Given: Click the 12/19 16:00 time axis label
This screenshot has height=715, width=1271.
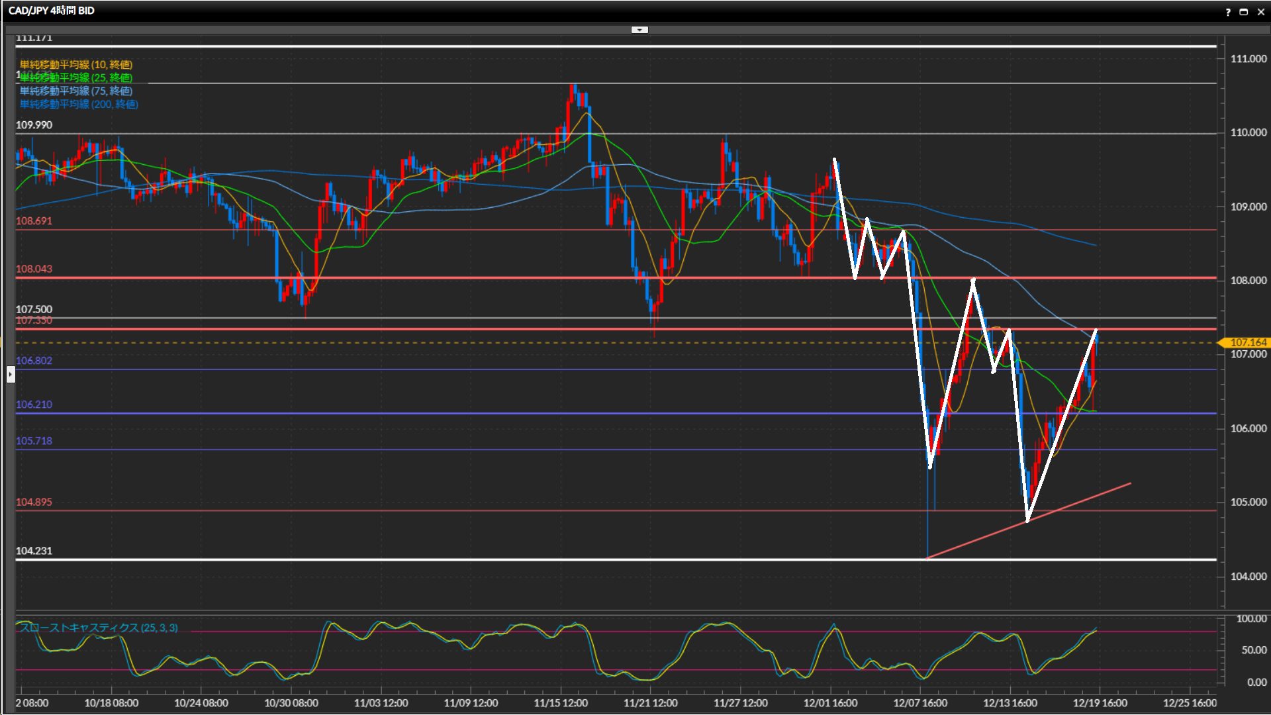Looking at the screenshot, I should [x=1100, y=703].
